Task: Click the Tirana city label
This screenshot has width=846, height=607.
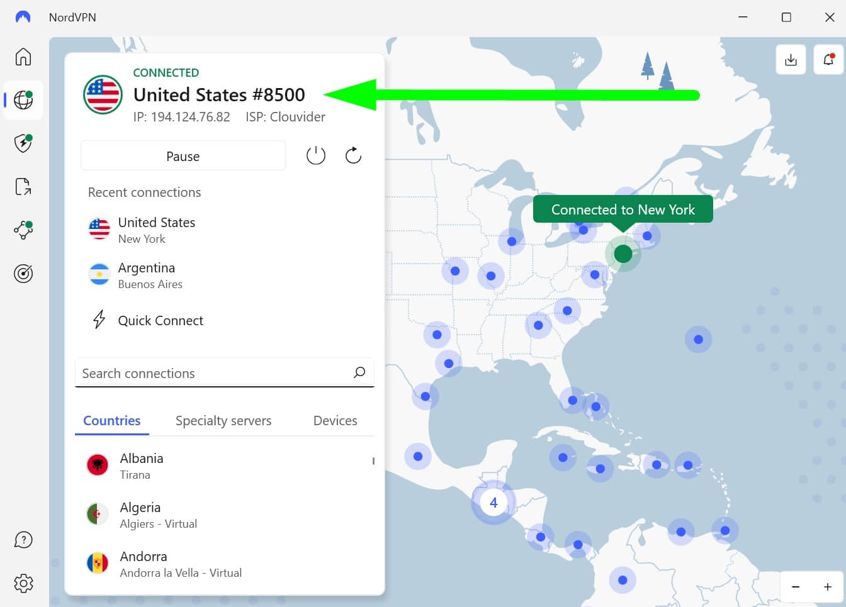Action: click(x=135, y=475)
